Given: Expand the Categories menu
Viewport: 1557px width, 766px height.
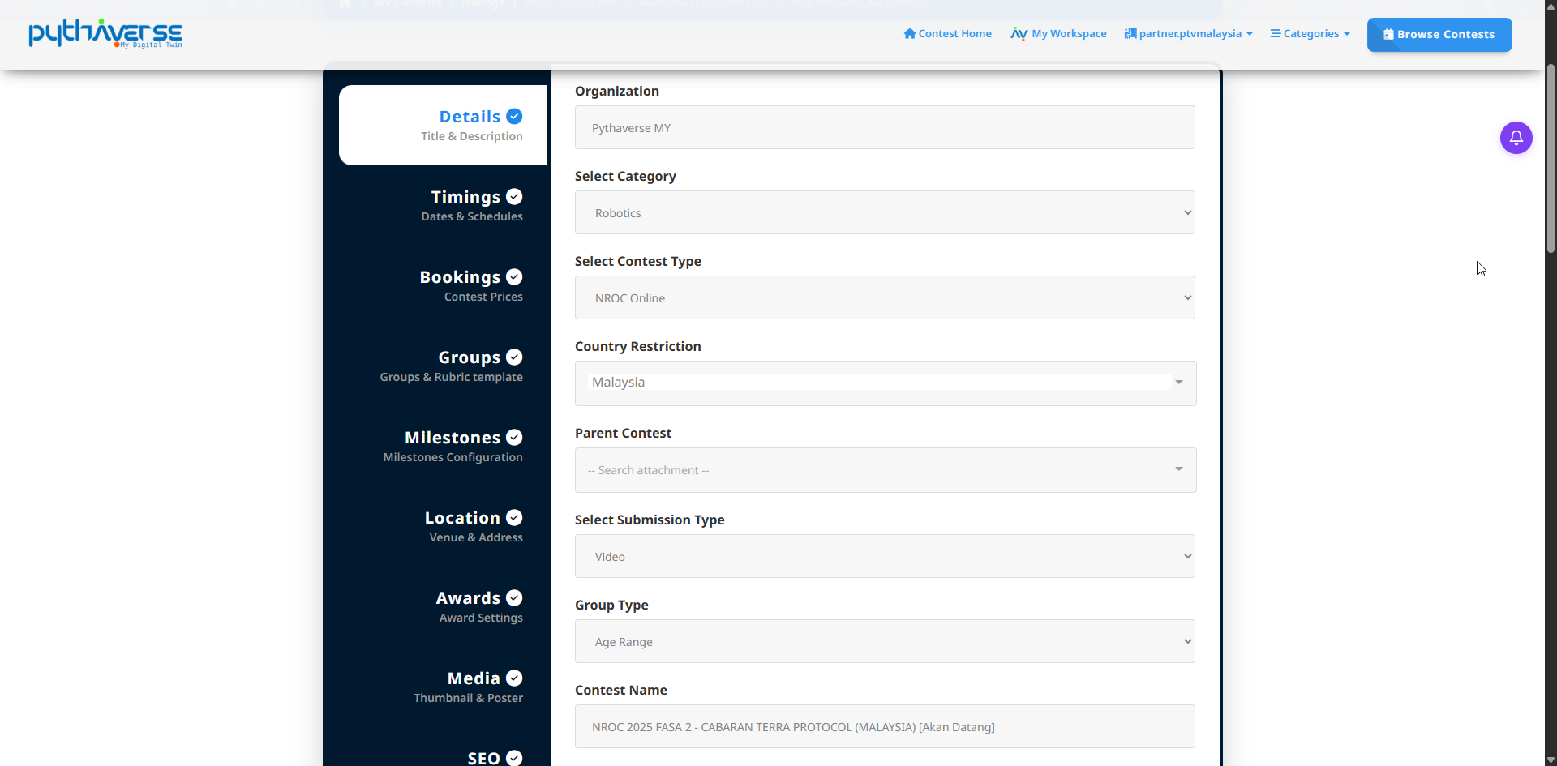Looking at the screenshot, I should [x=1310, y=33].
